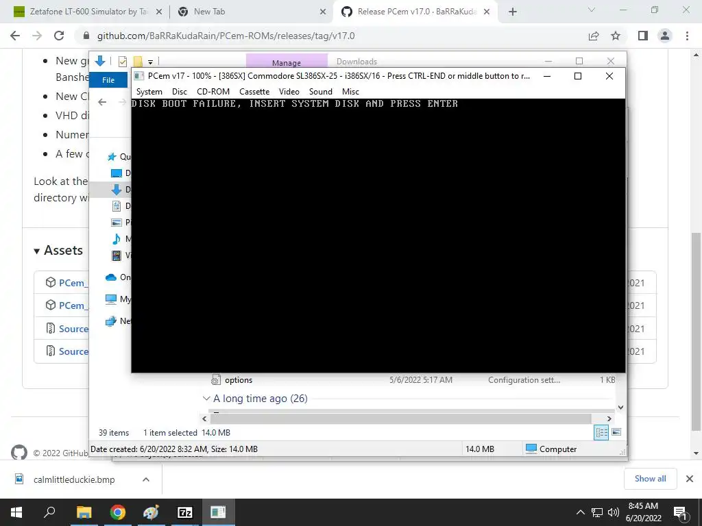The width and height of the screenshot is (702, 526).
Task: Open File Explorer from the taskbar
Action: pos(84,512)
